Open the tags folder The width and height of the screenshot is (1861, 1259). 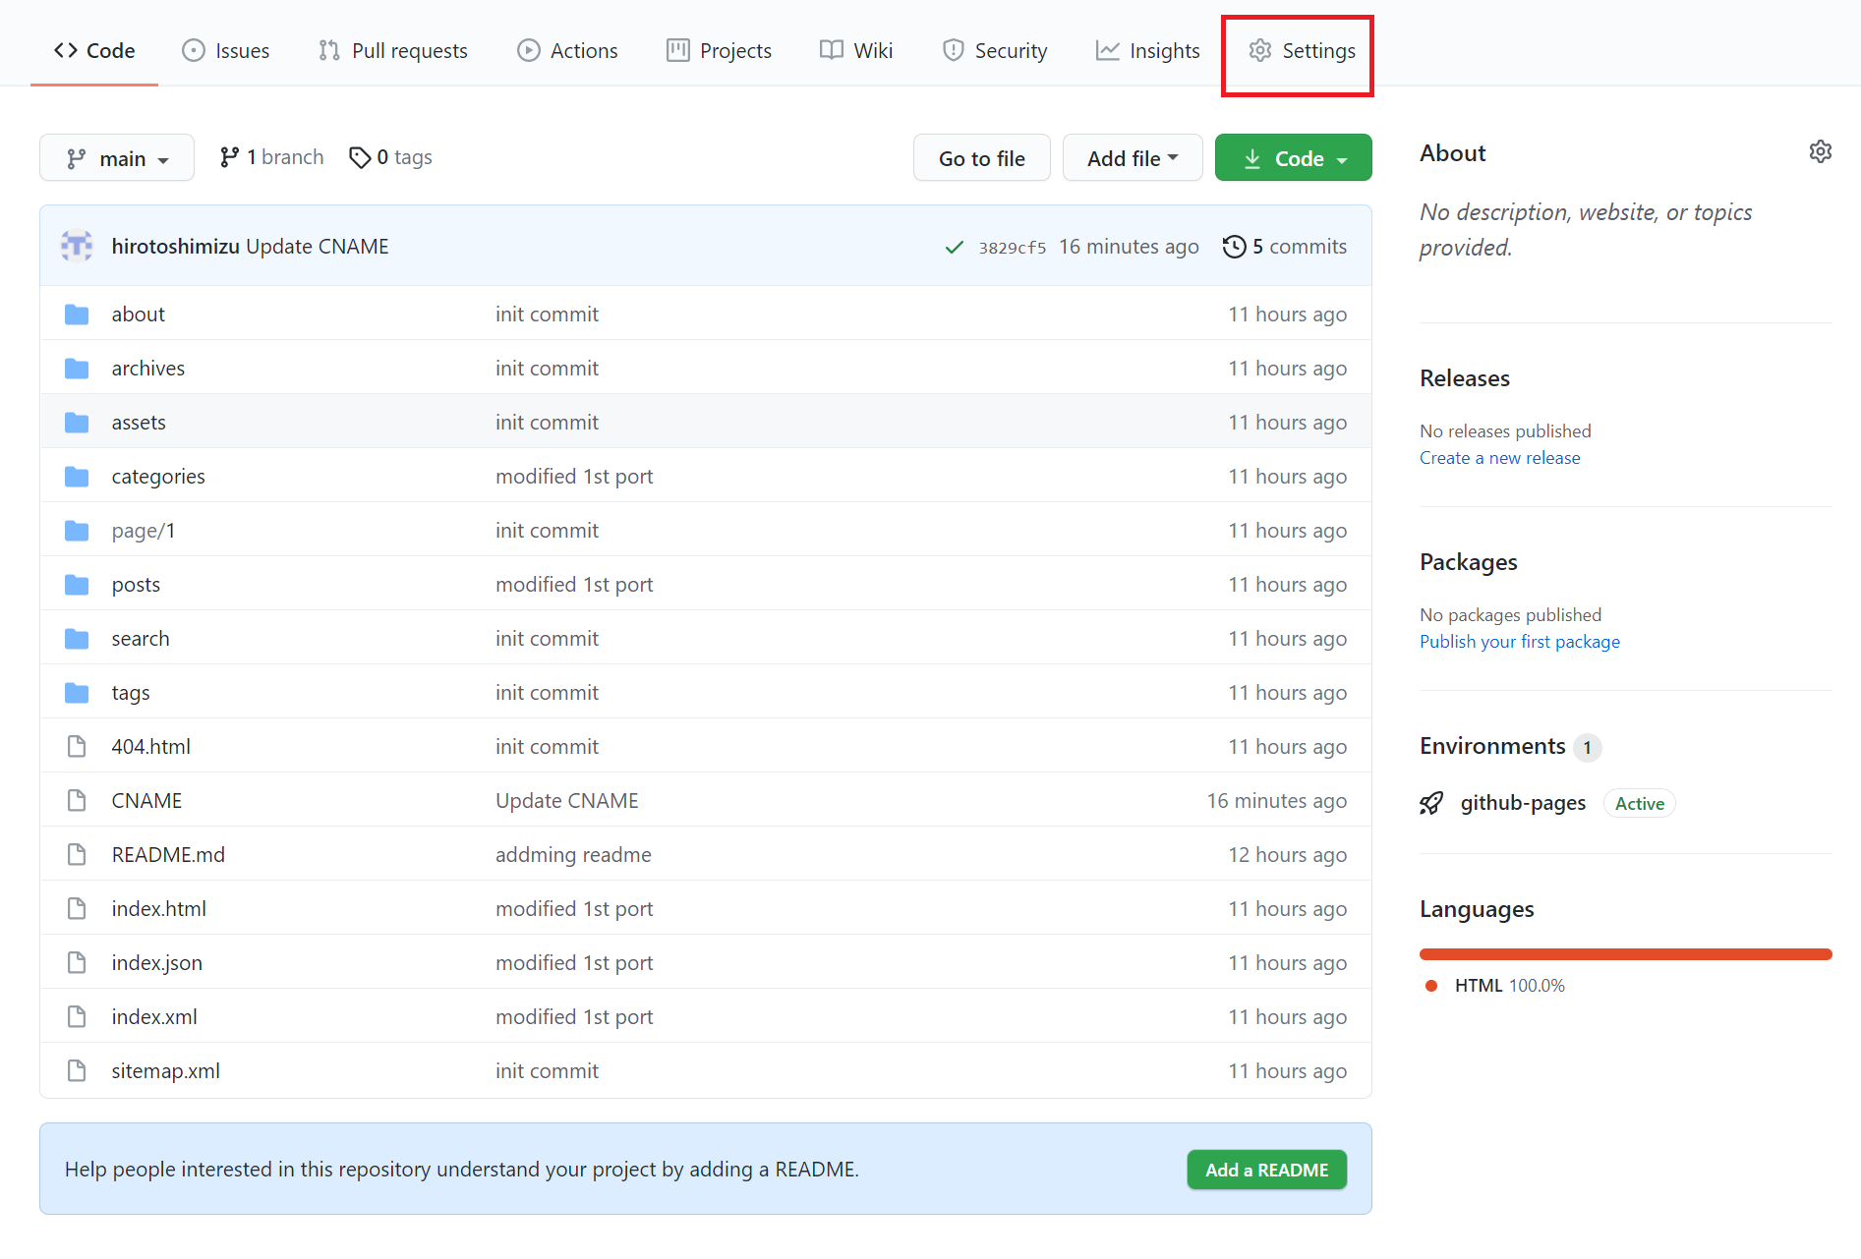pos(131,692)
